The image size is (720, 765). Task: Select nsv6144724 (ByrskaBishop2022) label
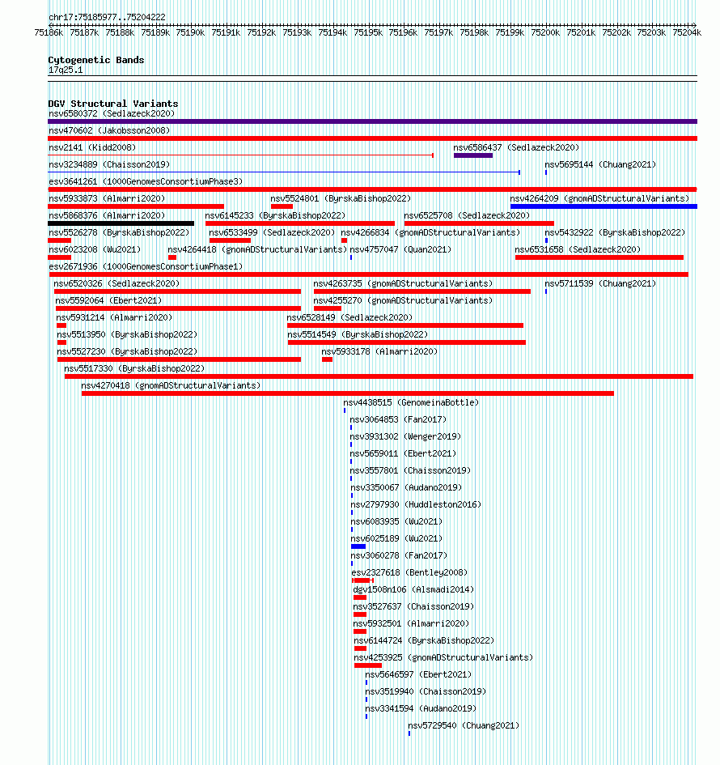click(x=424, y=641)
